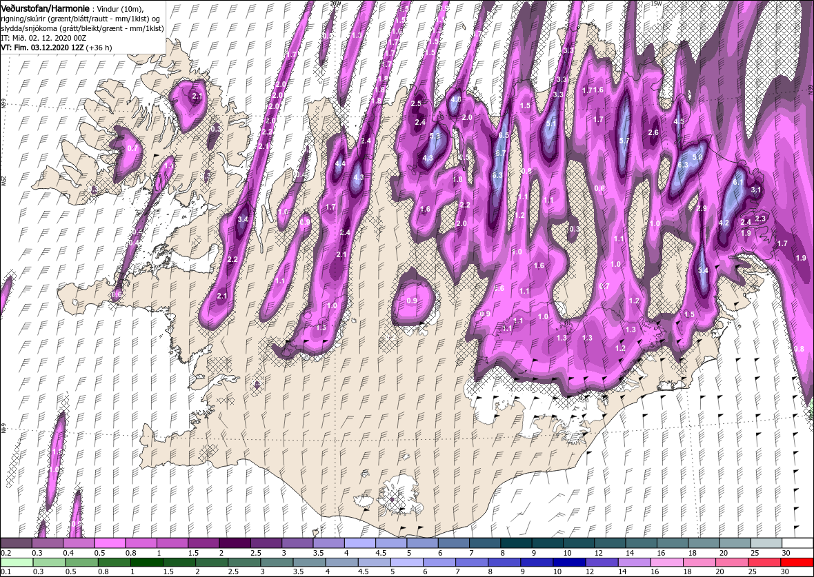Click the 5.1 precipitation value on the map
Screen dimensions: 814x577
(550, 123)
